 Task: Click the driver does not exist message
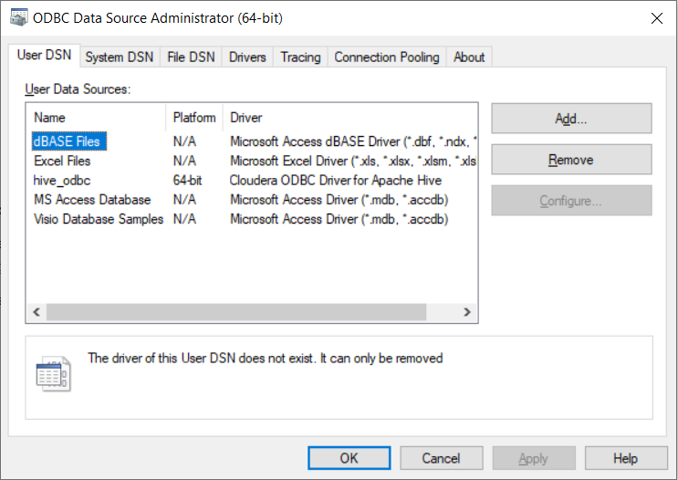(x=265, y=358)
